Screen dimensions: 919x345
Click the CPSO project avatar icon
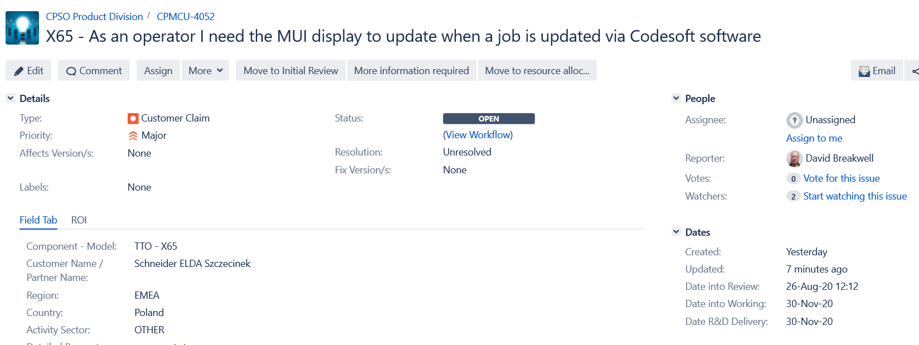coord(22,28)
